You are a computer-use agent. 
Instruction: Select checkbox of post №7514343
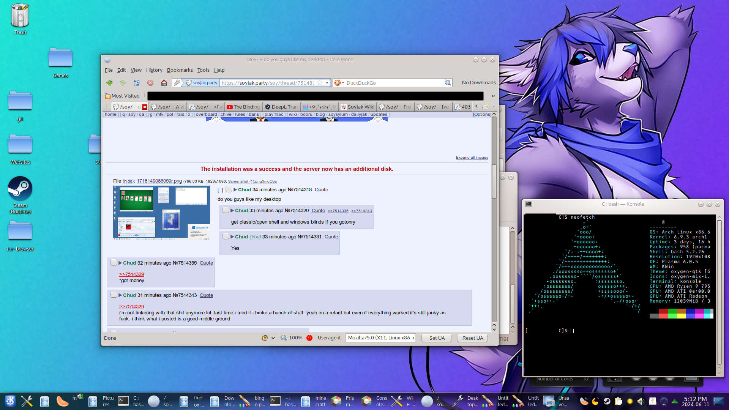click(x=114, y=295)
